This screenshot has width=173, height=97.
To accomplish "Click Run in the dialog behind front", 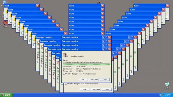I will [x=85, y=89].
